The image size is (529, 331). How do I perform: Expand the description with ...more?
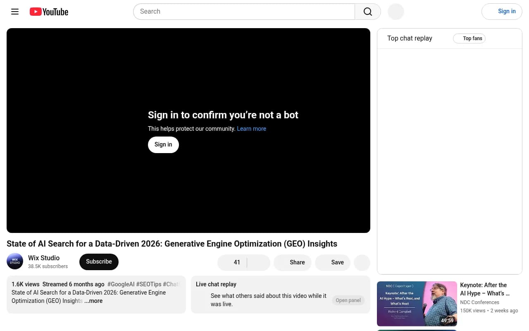pyautogui.click(x=93, y=301)
